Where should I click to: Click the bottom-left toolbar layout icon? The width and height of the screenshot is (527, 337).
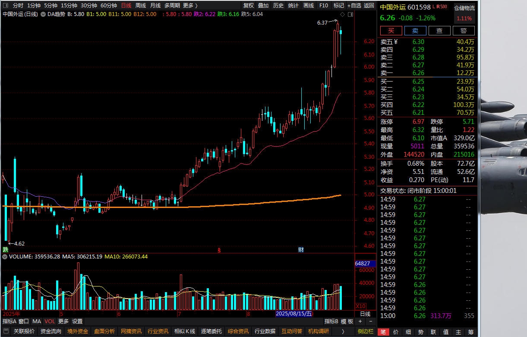coord(5,331)
